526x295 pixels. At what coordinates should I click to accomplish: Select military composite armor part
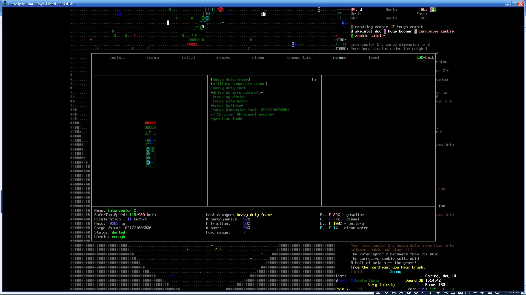point(239,84)
